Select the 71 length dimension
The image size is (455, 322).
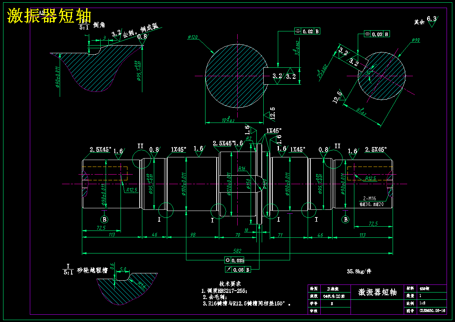click(x=280, y=235)
